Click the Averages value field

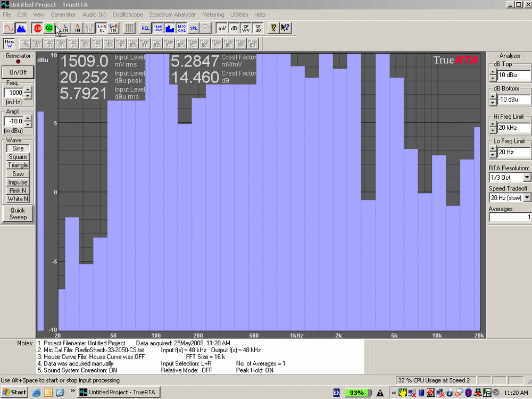[x=510, y=217]
